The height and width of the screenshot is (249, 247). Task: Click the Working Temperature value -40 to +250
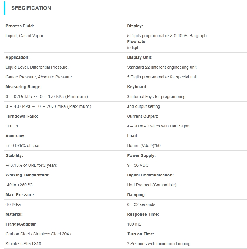(x=19, y=185)
